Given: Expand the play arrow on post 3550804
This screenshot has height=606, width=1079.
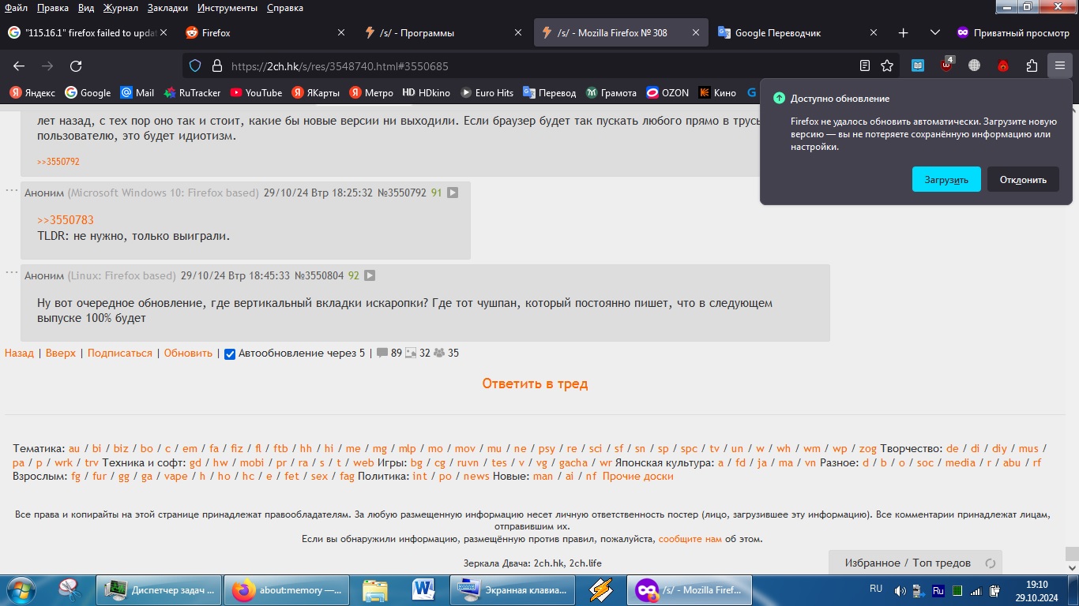Looking at the screenshot, I should pyautogui.click(x=370, y=276).
